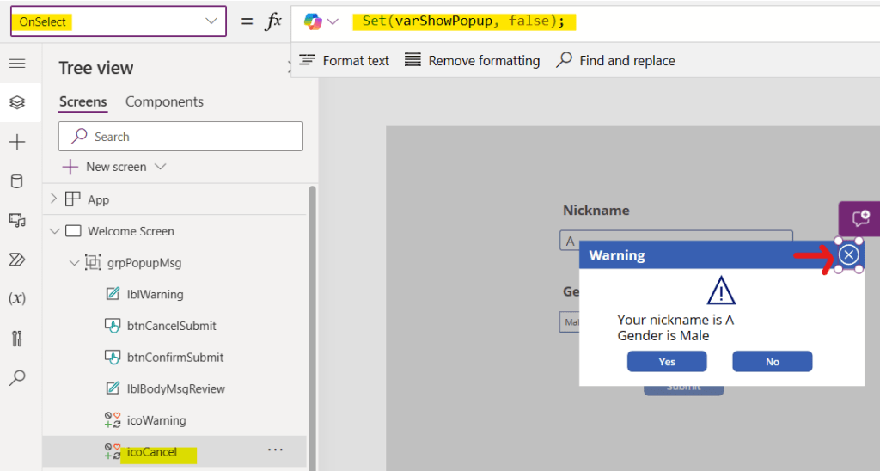This screenshot has width=880, height=471.
Task: Click the Insert plus icon in sidebar
Action: click(17, 142)
